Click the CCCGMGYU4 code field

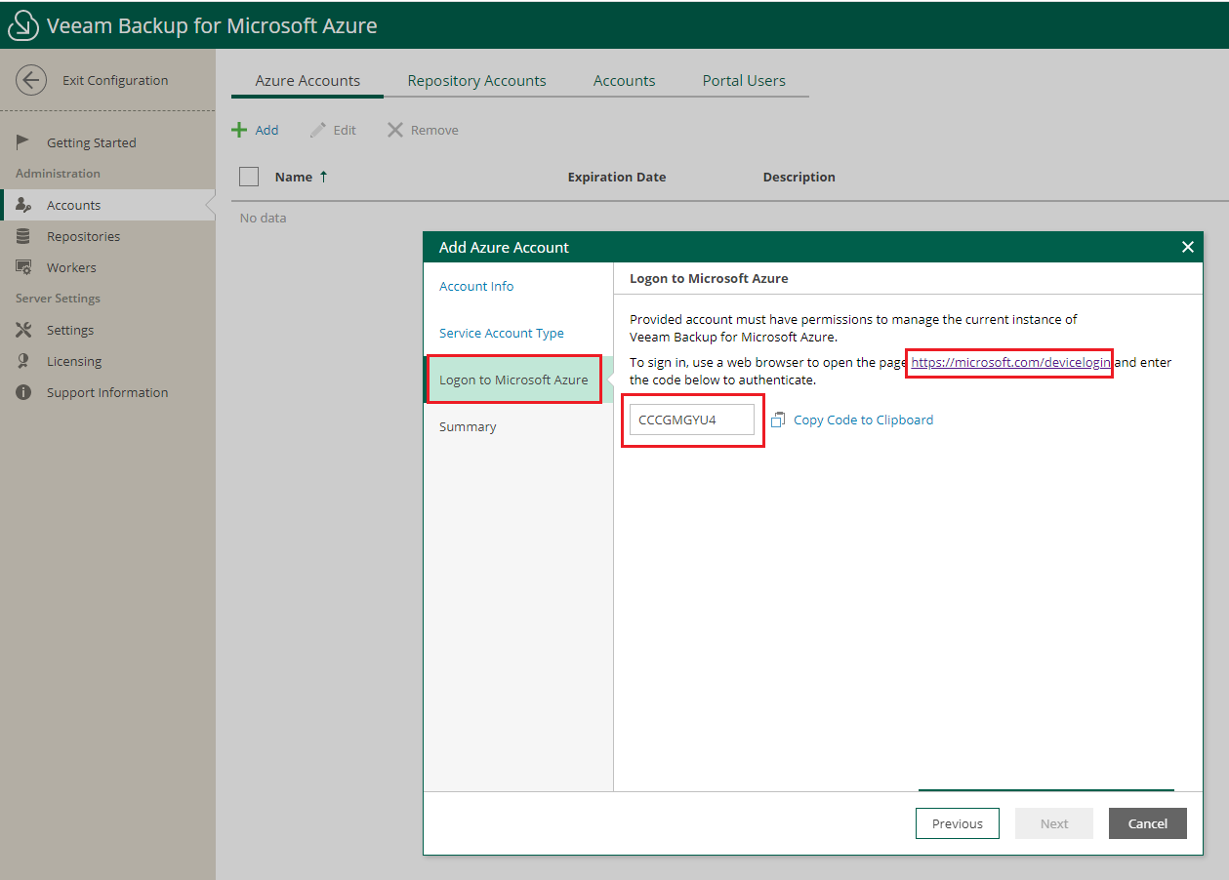coord(692,419)
